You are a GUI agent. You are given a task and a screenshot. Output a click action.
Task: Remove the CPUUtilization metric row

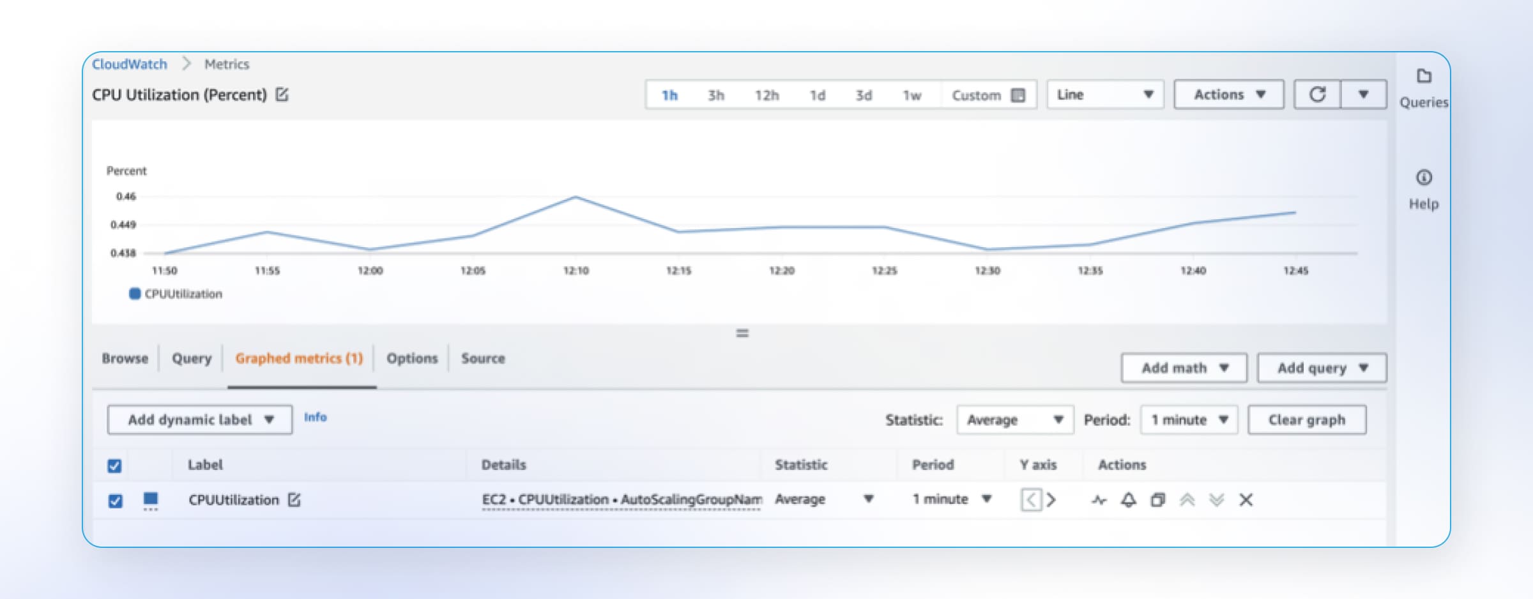pyautogui.click(x=1246, y=500)
